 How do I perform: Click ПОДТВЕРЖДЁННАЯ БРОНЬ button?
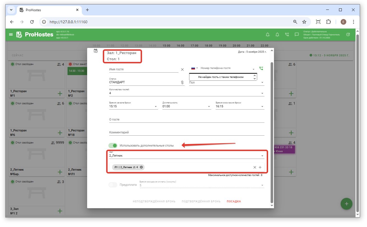[201, 201]
